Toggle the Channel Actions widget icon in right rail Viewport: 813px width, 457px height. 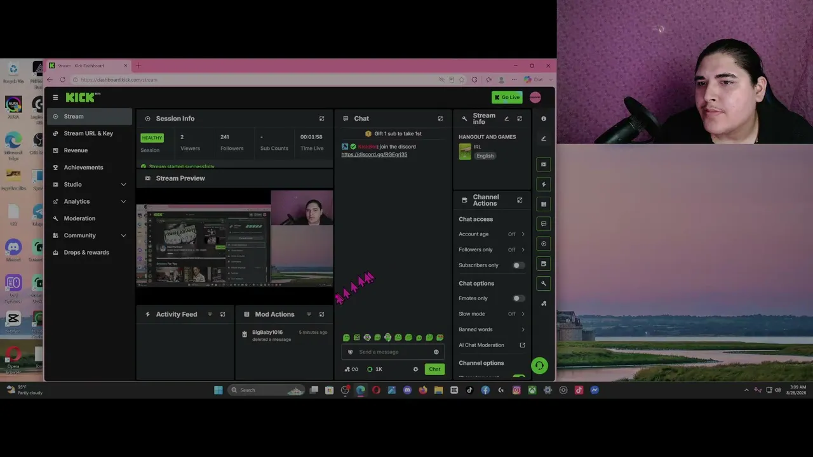pyautogui.click(x=543, y=263)
